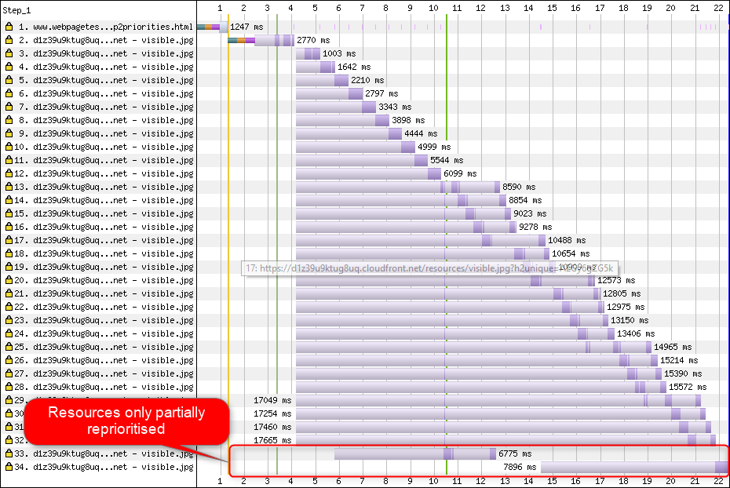
Task: Click the padlock next to request 5
Action: [9, 80]
